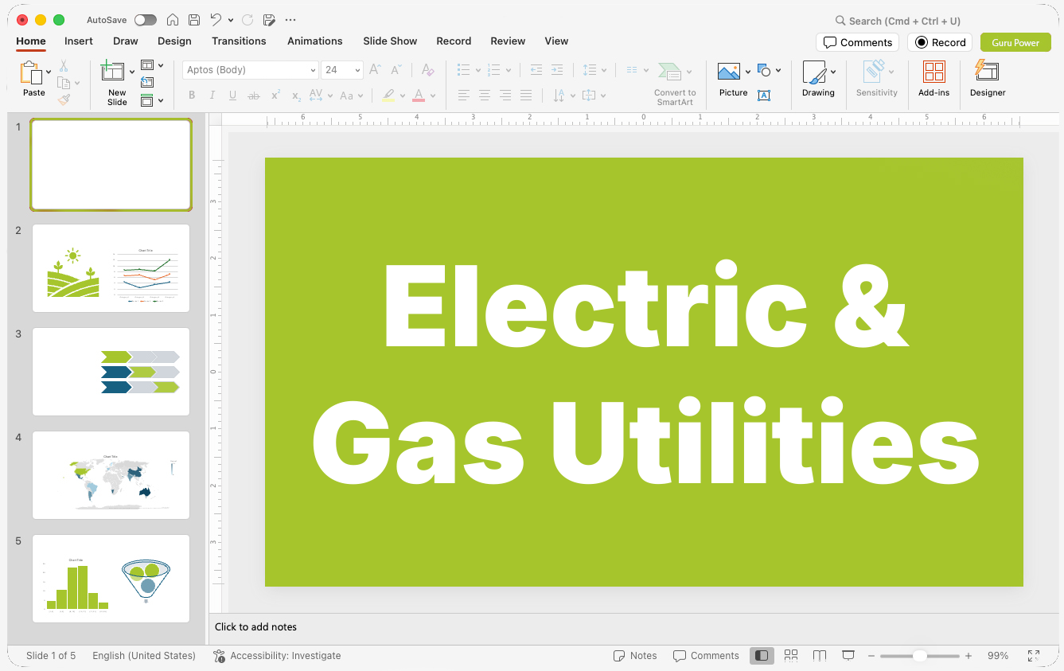Reset the slide layout icon
The height and width of the screenshot is (671, 1064).
147,82
